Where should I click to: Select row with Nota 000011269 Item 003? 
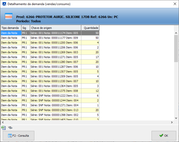50,52
